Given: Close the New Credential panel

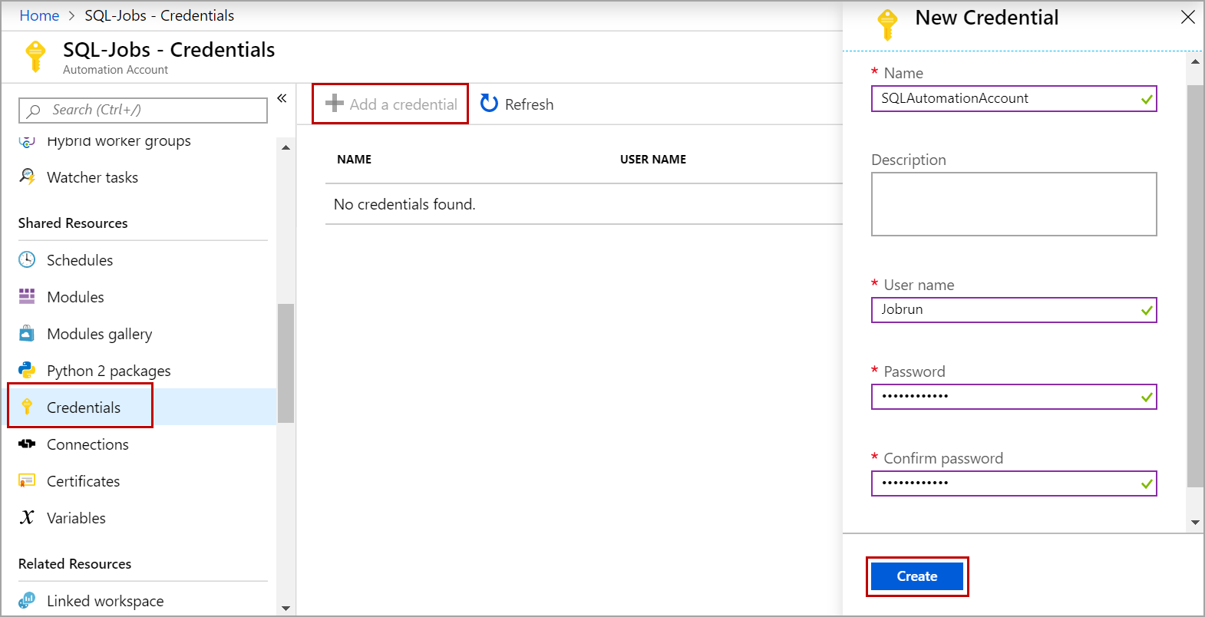Looking at the screenshot, I should coord(1187,17).
